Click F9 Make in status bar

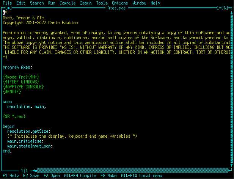[108, 176]
